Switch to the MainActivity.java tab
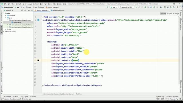This screenshot has width=183, height=103. (58, 10)
